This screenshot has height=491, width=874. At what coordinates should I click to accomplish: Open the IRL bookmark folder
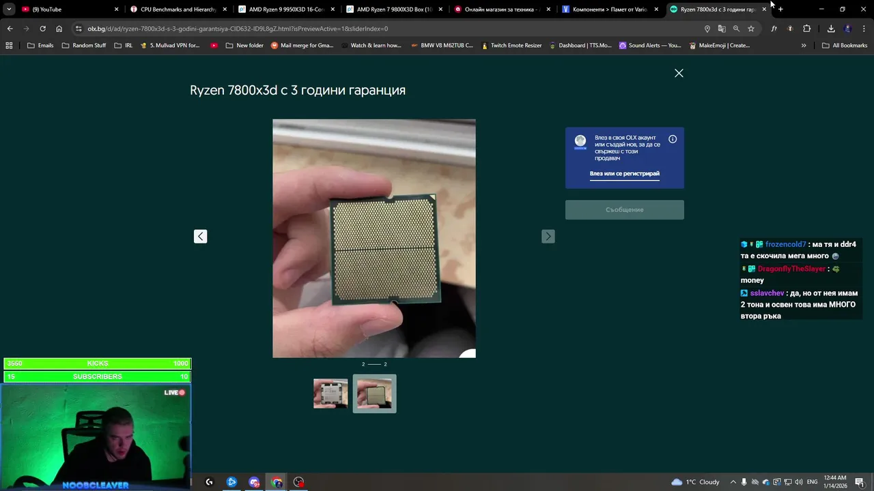click(124, 46)
